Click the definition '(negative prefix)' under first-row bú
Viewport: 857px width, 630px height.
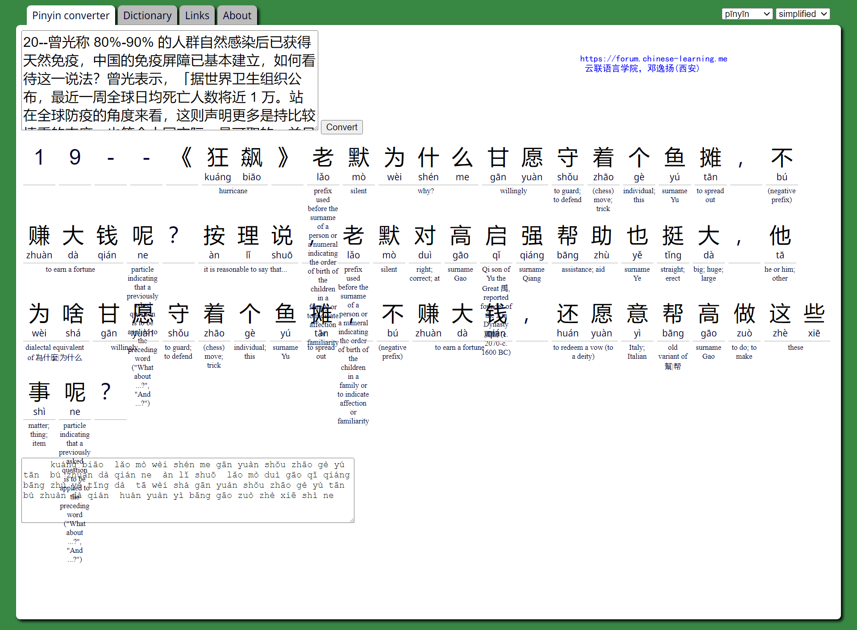(x=782, y=195)
